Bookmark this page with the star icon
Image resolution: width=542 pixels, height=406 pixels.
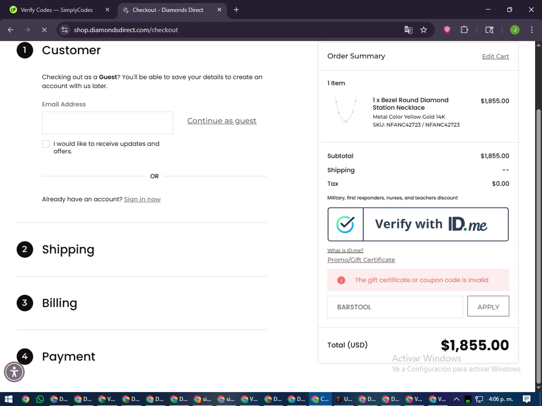click(x=423, y=30)
